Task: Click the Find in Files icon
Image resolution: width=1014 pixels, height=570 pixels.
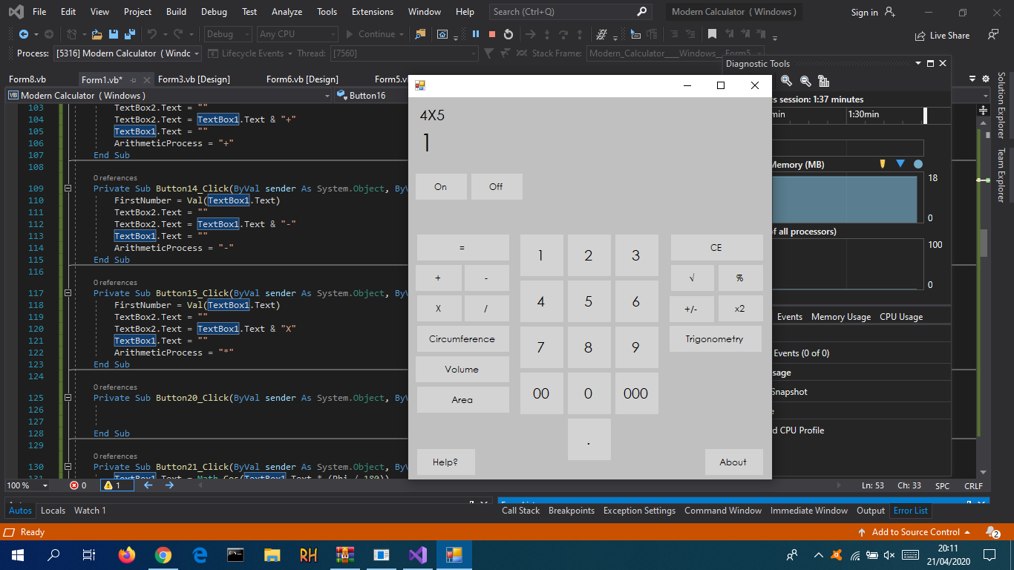Action: point(421,34)
